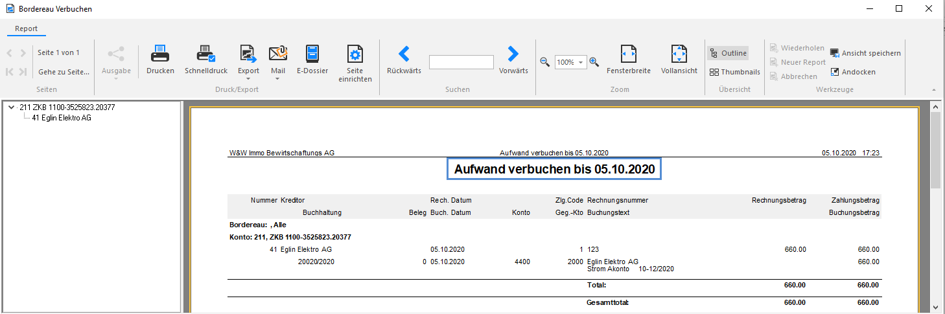The image size is (945, 314).
Task: Click Gehe zu Seite...
Action: click(x=64, y=72)
